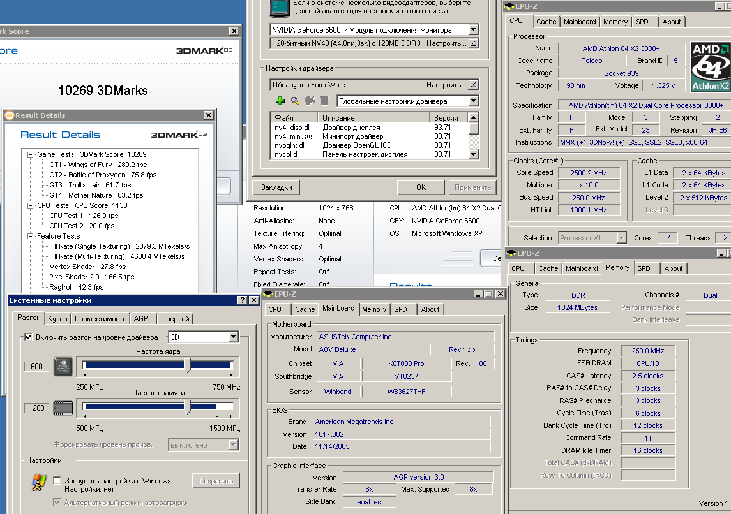
Task: Click the CPU-Z Mainboard window title icon
Action: (268, 294)
